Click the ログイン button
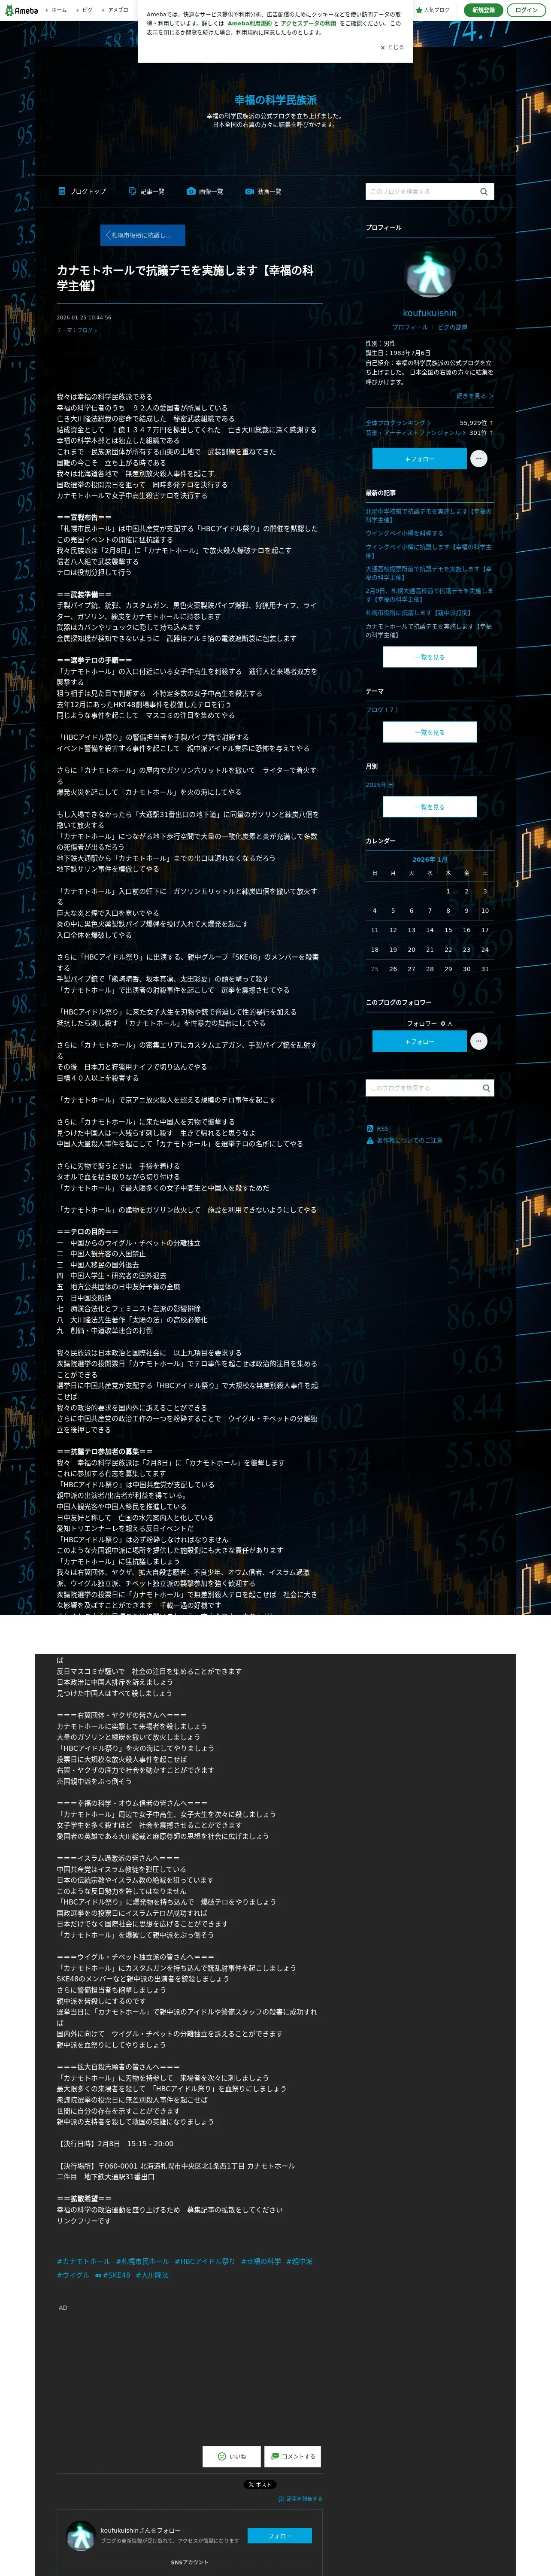The image size is (551, 2576). coord(527,10)
